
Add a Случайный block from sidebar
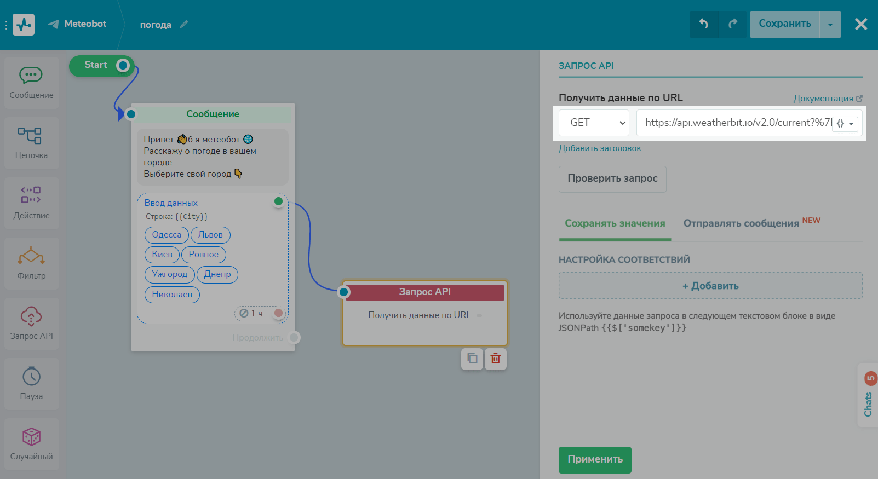(x=32, y=445)
